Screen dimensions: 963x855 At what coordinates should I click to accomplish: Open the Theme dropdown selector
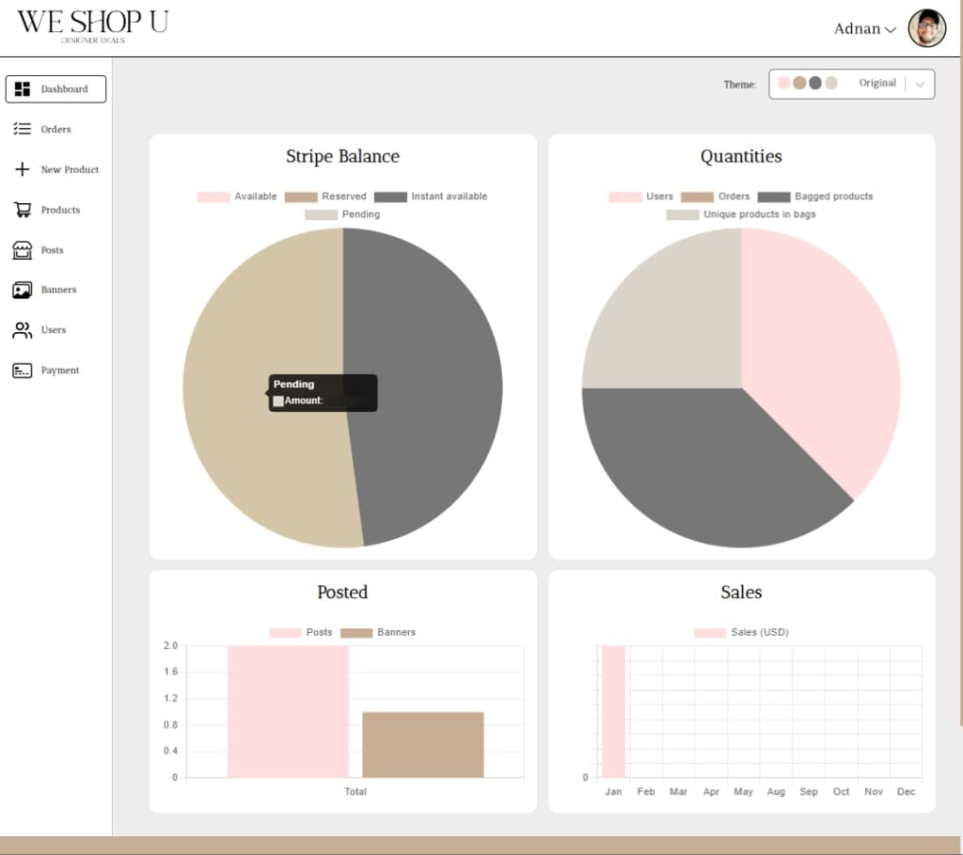click(851, 84)
